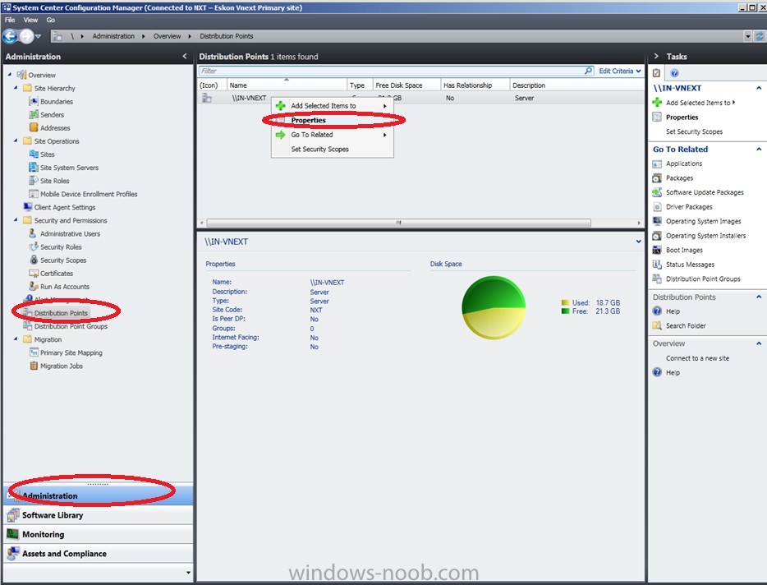
Task: Collapse the Site Hierarchy tree node
Action: (16, 88)
